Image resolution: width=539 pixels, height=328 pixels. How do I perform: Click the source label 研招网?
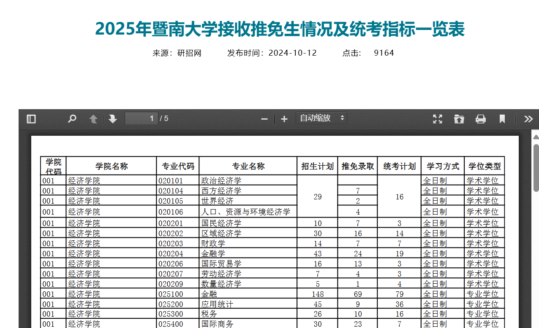[x=189, y=53]
